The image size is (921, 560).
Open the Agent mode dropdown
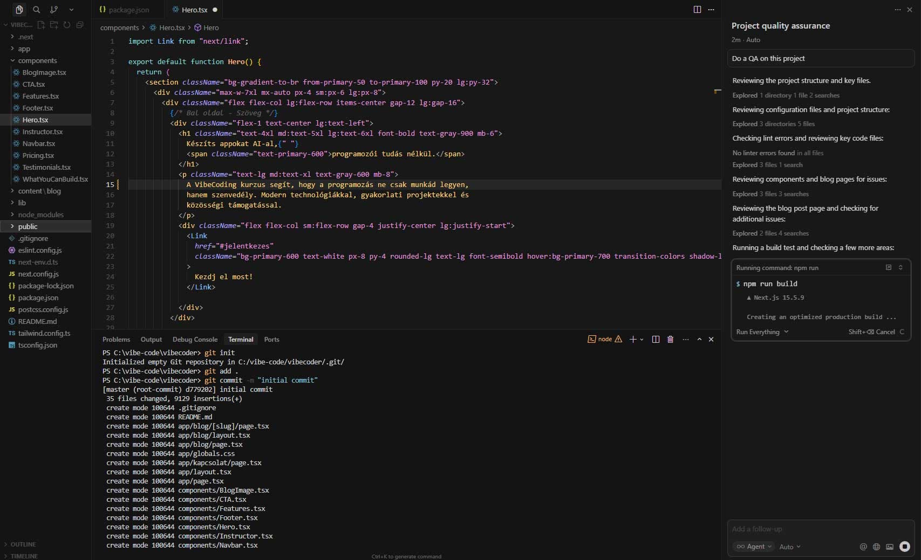pyautogui.click(x=754, y=547)
